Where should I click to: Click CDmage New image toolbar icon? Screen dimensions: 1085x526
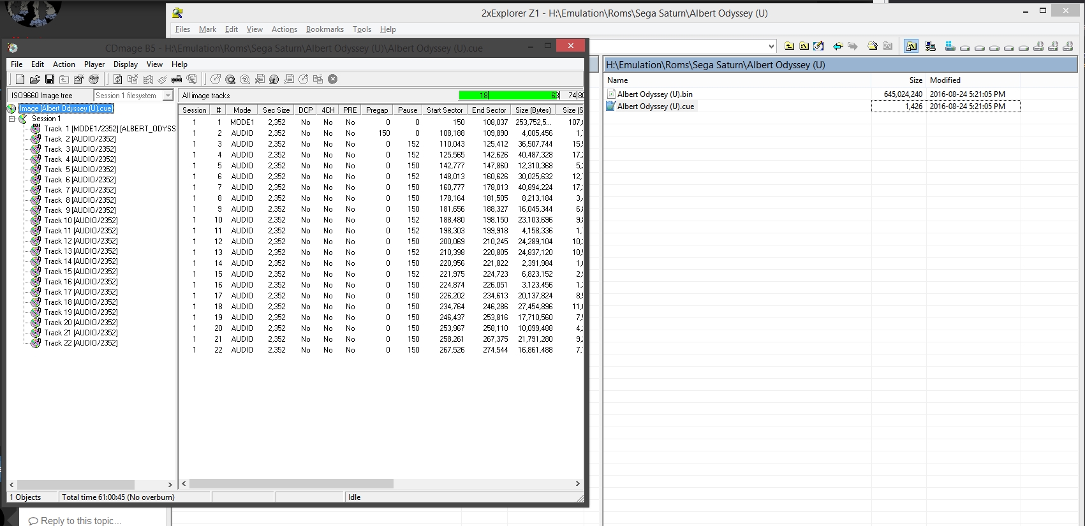point(20,79)
